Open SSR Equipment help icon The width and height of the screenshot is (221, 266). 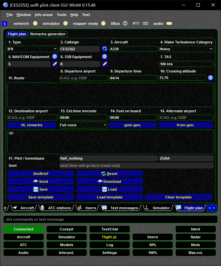pos(104,57)
